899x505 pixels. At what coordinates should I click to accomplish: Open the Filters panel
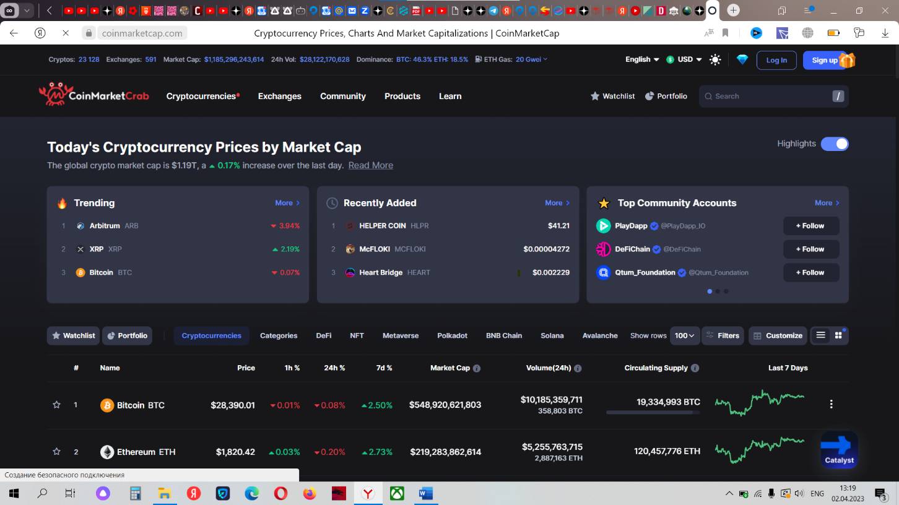(723, 335)
